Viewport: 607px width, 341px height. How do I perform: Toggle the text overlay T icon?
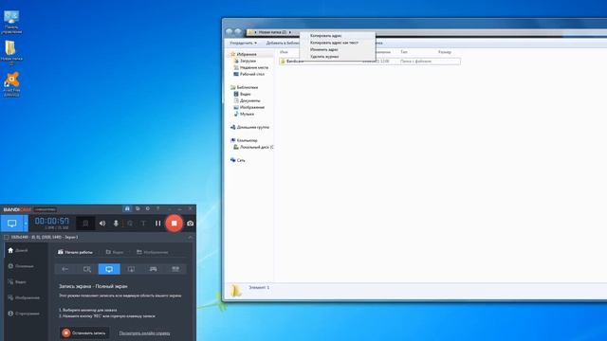tap(143, 224)
